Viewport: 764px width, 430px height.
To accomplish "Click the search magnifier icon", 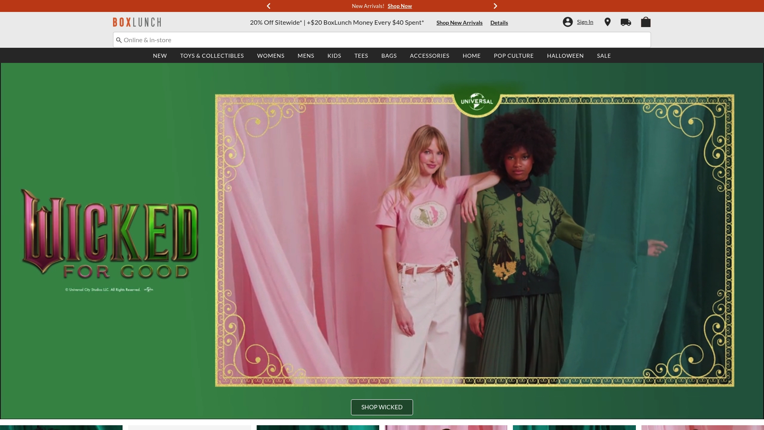I will click(119, 40).
